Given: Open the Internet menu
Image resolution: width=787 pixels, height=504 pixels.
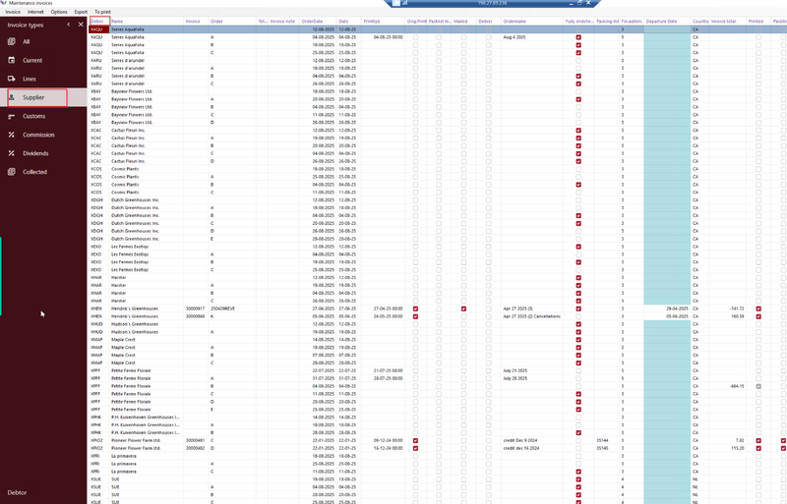Looking at the screenshot, I should [x=34, y=11].
